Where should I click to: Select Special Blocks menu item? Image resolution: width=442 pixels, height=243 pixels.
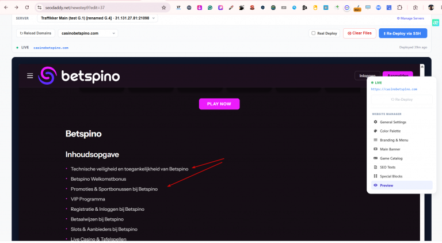tap(402, 176)
